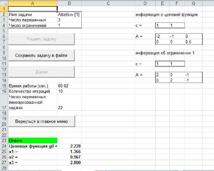Click the greyed 'Решить задачу' button

[x=41, y=39]
